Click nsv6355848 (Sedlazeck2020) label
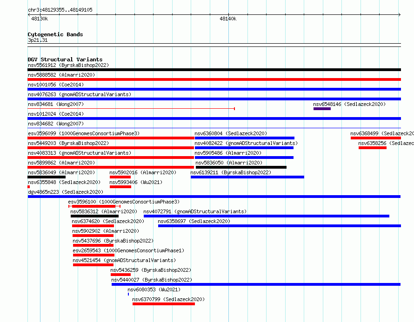This screenshot has width=414, height=322. click(64, 182)
